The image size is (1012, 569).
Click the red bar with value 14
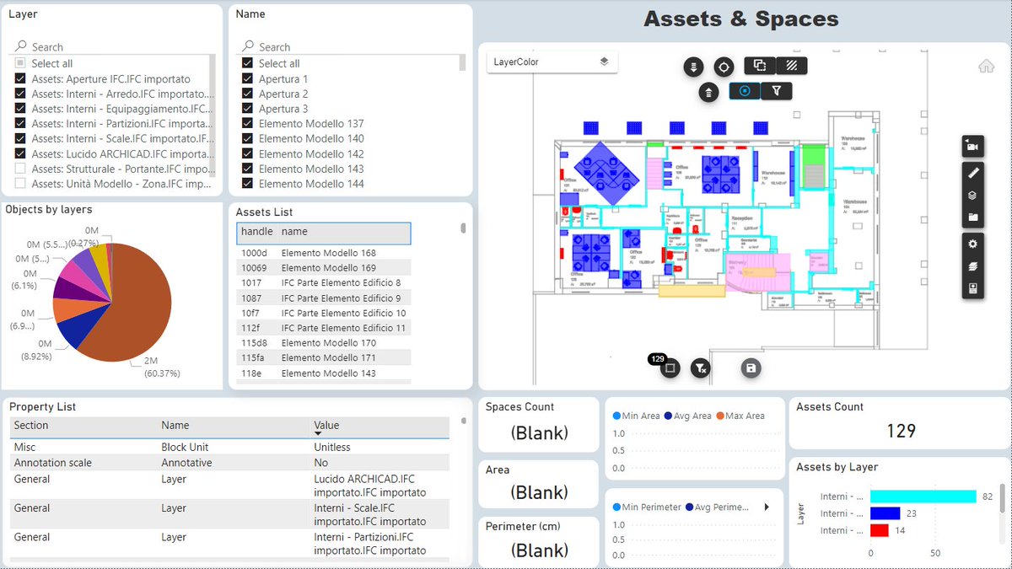click(x=880, y=530)
